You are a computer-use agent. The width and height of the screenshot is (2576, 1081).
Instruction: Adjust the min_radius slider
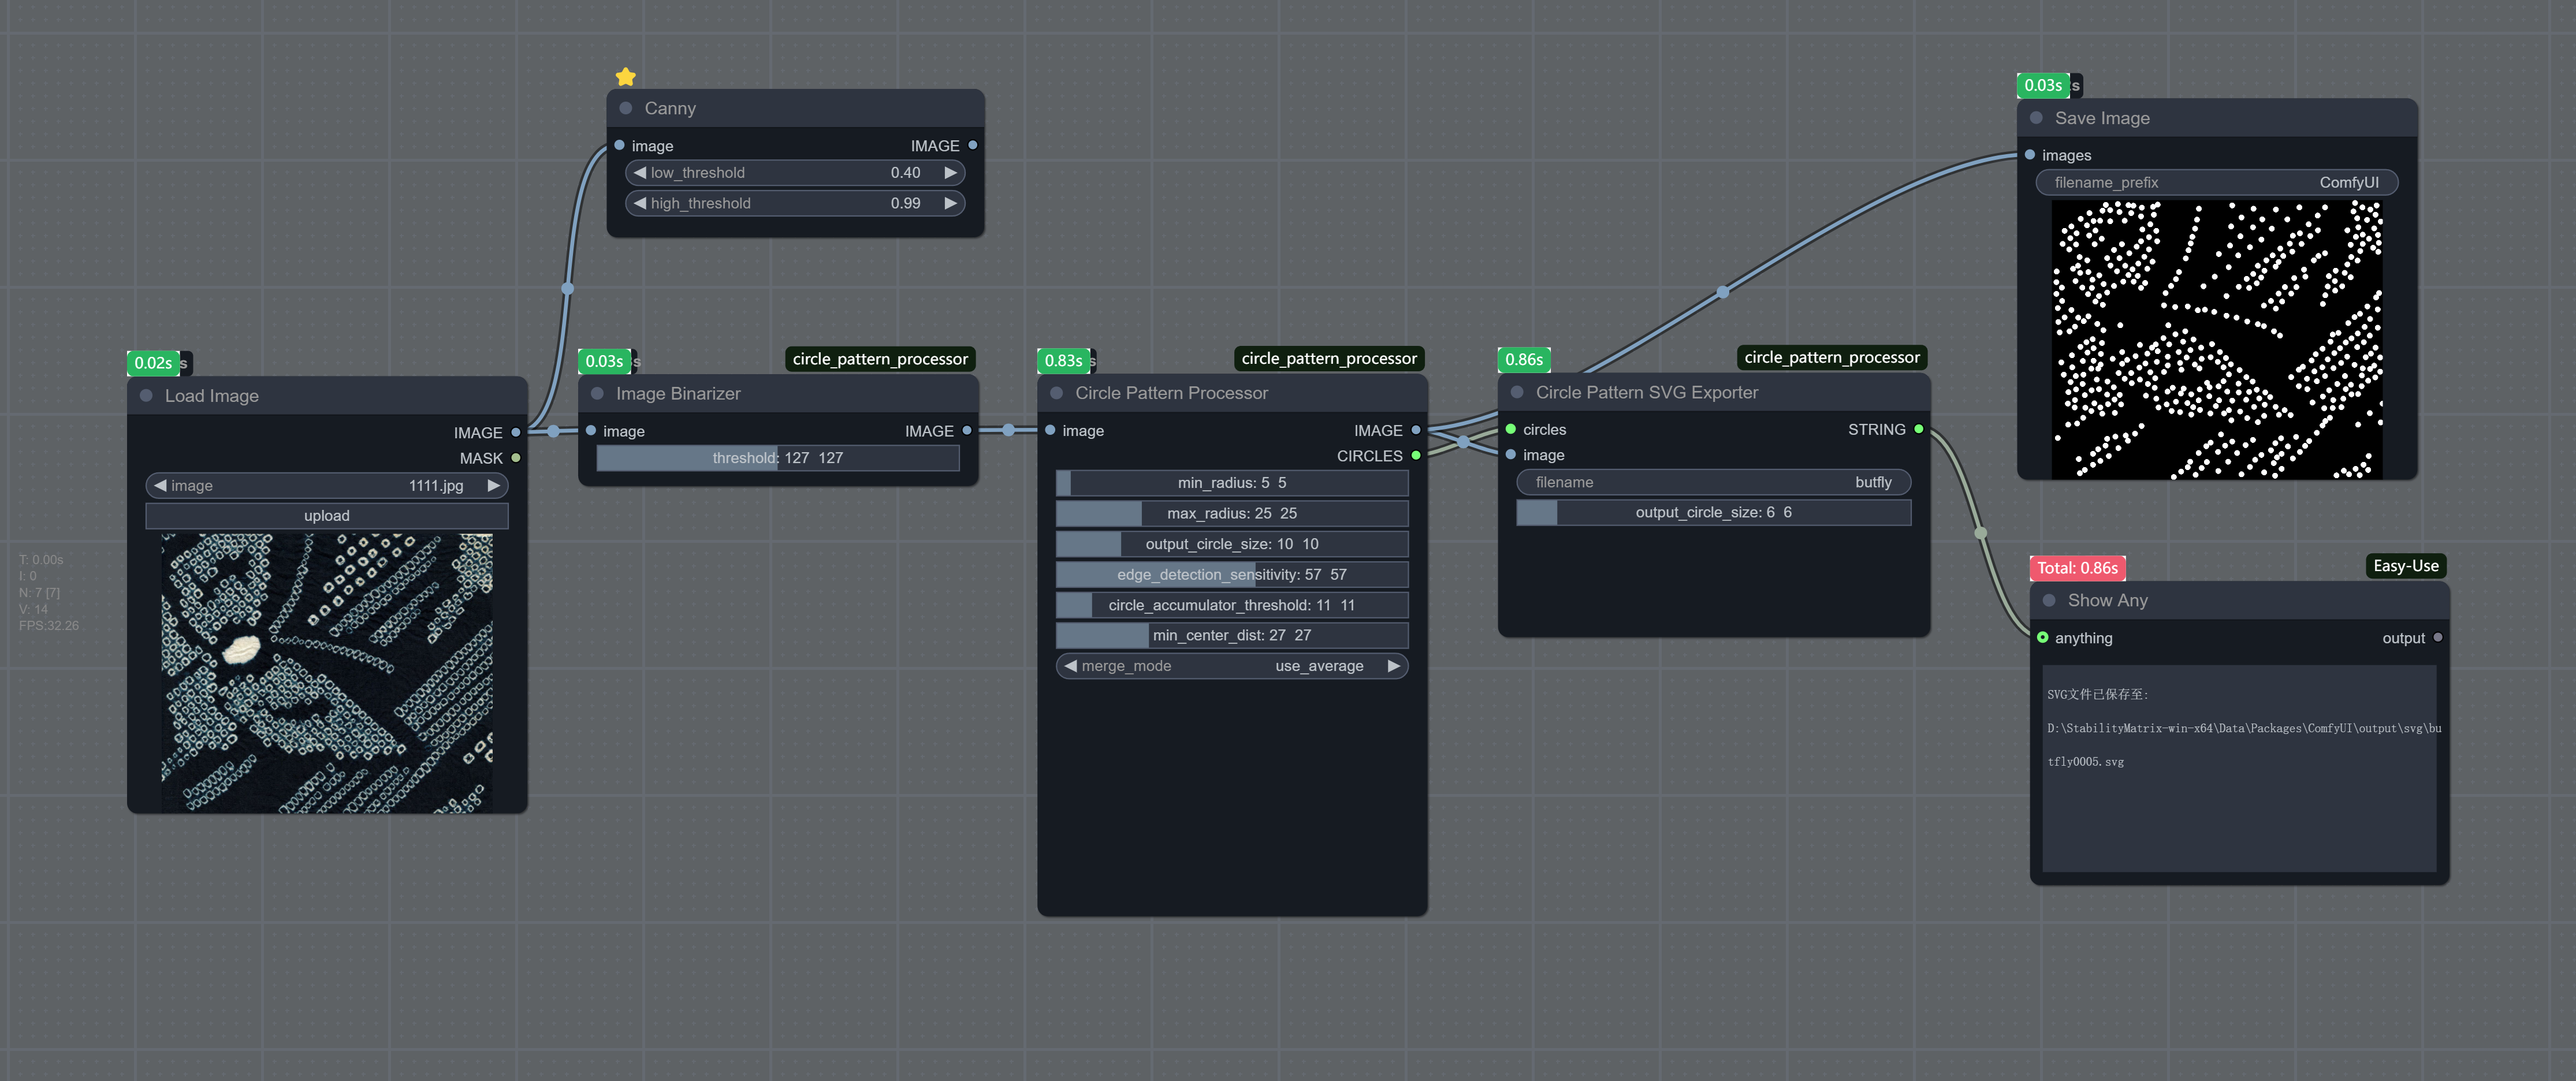pyautogui.click(x=1232, y=483)
